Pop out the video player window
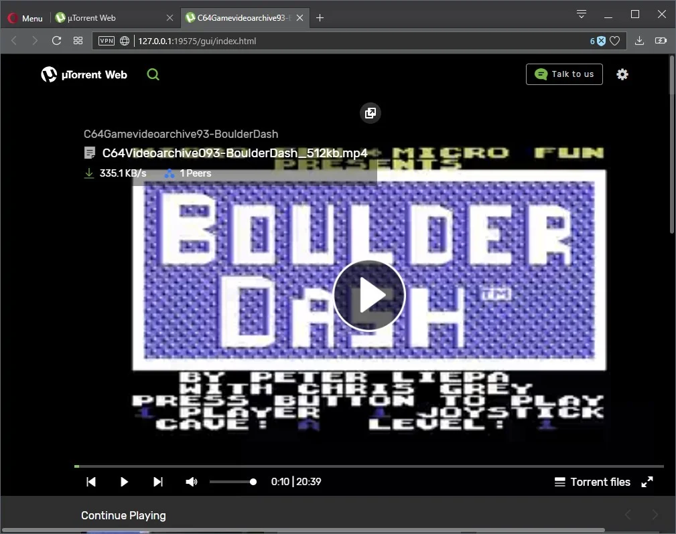The image size is (676, 534). [370, 113]
